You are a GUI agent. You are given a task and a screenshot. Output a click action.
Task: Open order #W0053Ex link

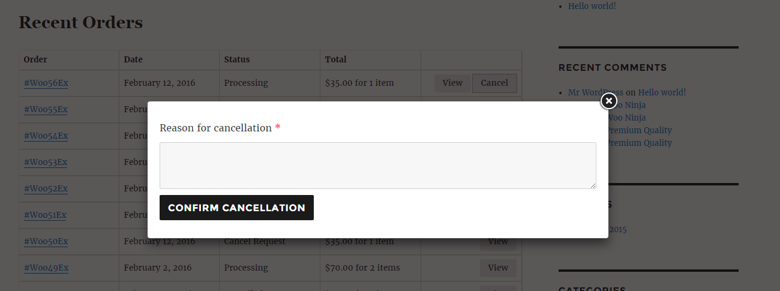[46, 162]
